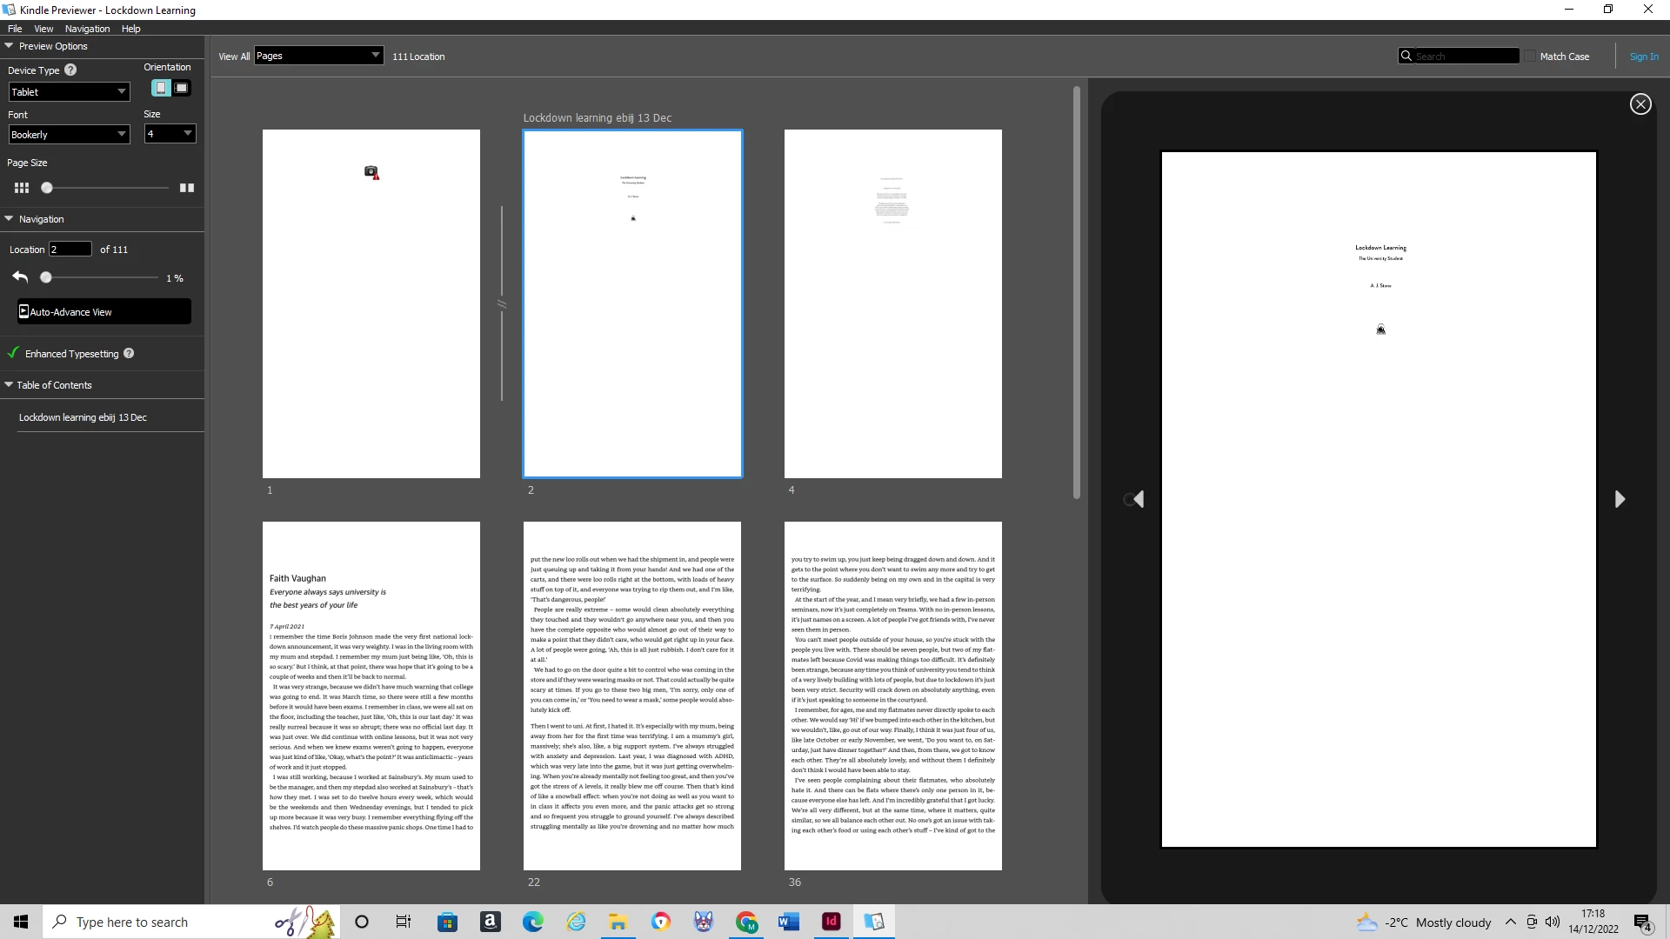Select landscape orientation icon
The image size is (1670, 939).
[181, 88]
